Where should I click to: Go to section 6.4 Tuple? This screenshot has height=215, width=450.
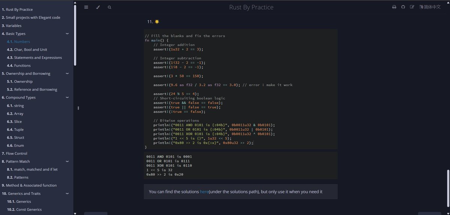[x=15, y=130]
